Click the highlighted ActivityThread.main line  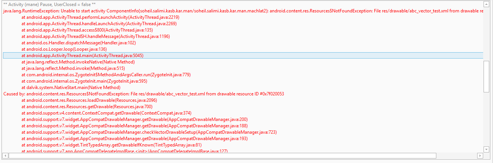tap(82, 56)
